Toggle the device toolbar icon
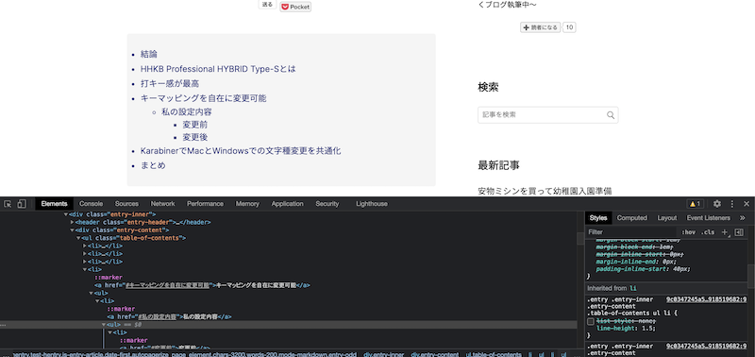Viewport: 755px width, 357px height. coord(22,204)
